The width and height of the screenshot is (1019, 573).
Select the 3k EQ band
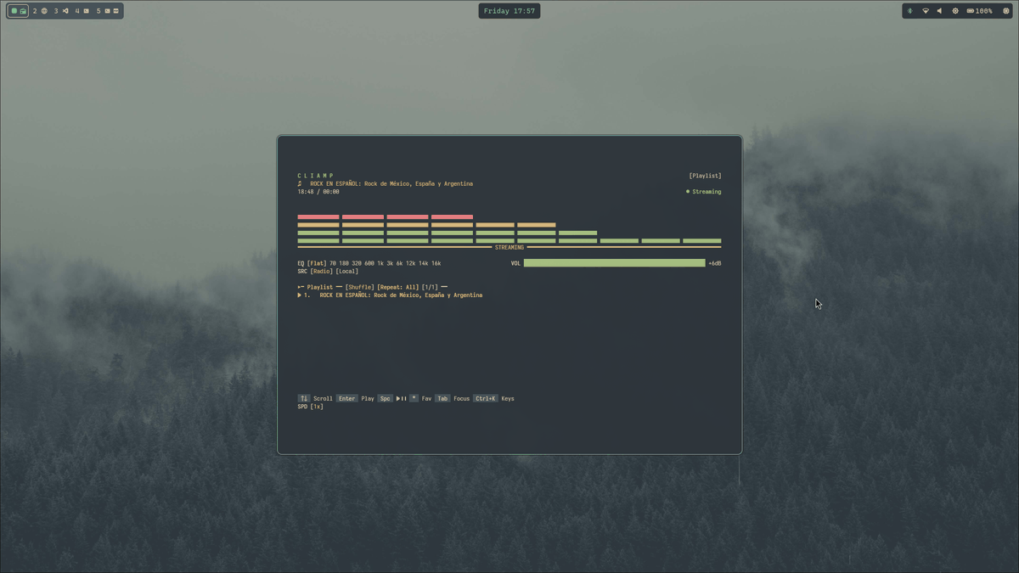[x=390, y=263]
